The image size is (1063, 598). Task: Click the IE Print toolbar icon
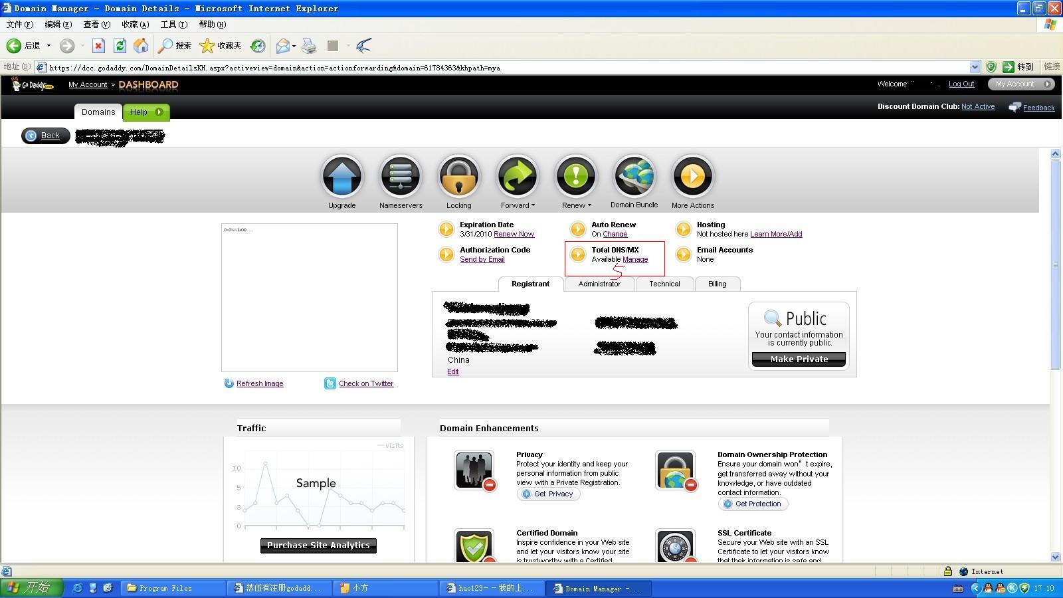[309, 46]
